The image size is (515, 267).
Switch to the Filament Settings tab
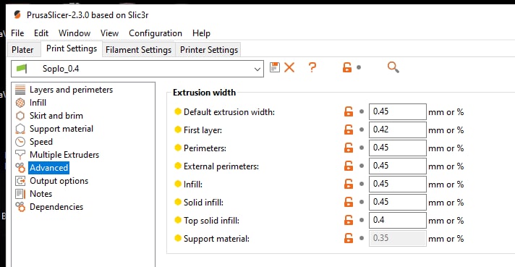pos(139,50)
